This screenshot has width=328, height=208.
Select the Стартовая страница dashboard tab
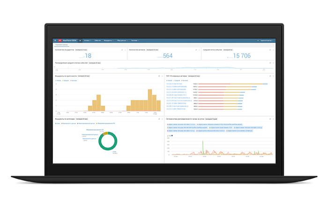point(61,45)
